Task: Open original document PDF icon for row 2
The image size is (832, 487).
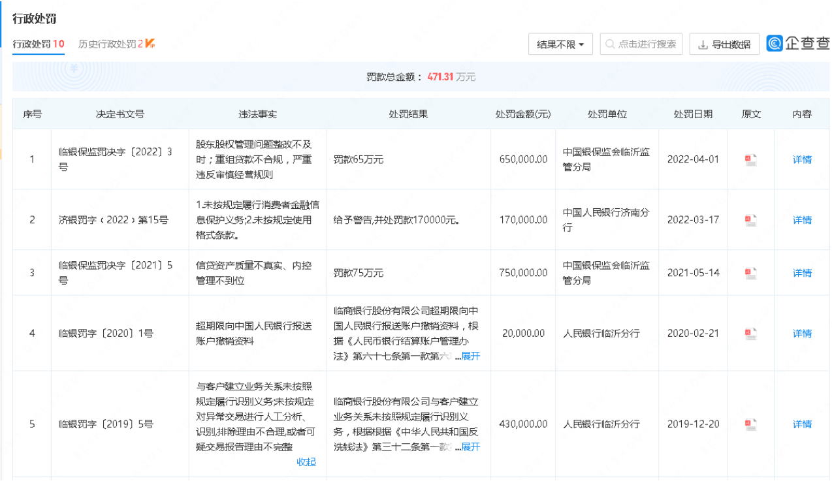Action: pos(751,220)
